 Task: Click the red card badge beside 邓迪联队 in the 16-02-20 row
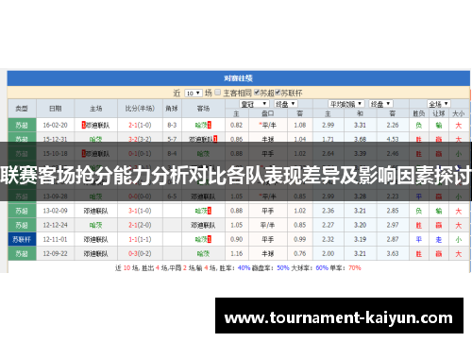[x=84, y=125]
